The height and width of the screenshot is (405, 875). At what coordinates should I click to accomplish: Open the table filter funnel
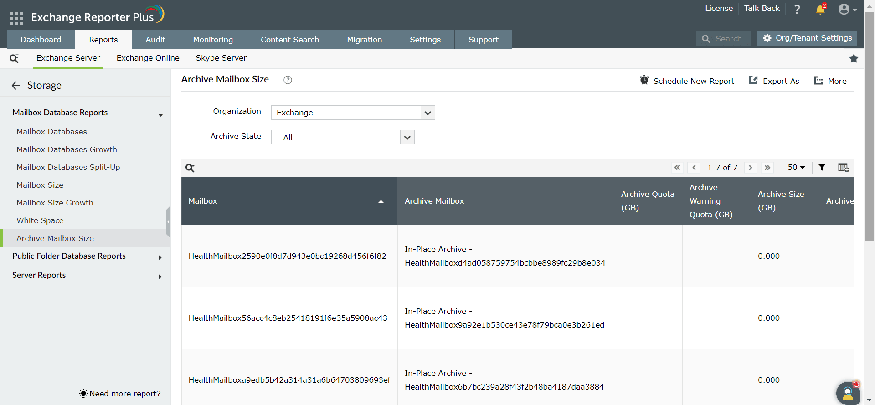[x=822, y=168]
